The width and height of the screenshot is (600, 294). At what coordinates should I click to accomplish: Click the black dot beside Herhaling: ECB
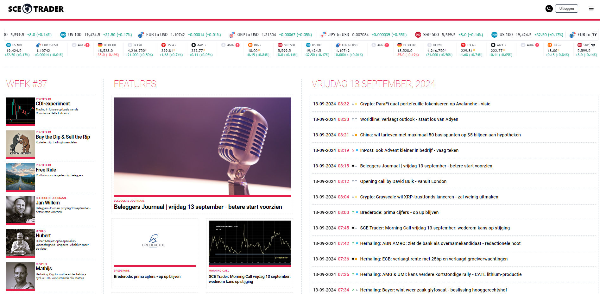353,259
